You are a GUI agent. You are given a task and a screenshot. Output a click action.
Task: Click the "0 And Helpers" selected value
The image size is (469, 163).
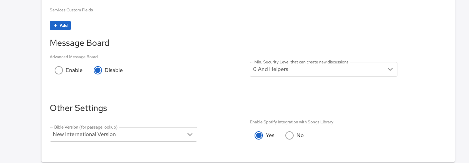pyautogui.click(x=270, y=69)
